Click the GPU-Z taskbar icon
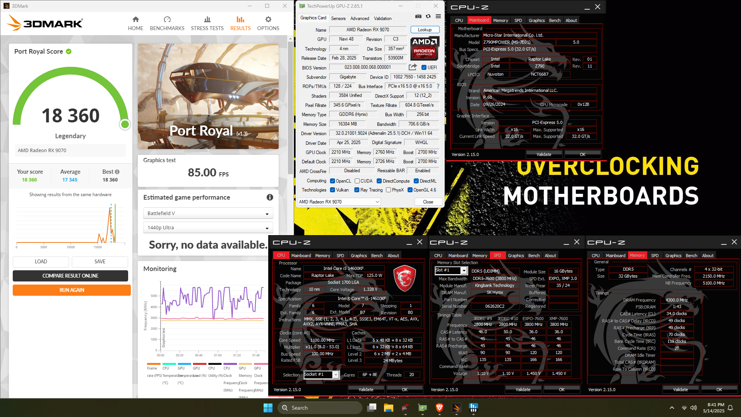 click(x=423, y=408)
